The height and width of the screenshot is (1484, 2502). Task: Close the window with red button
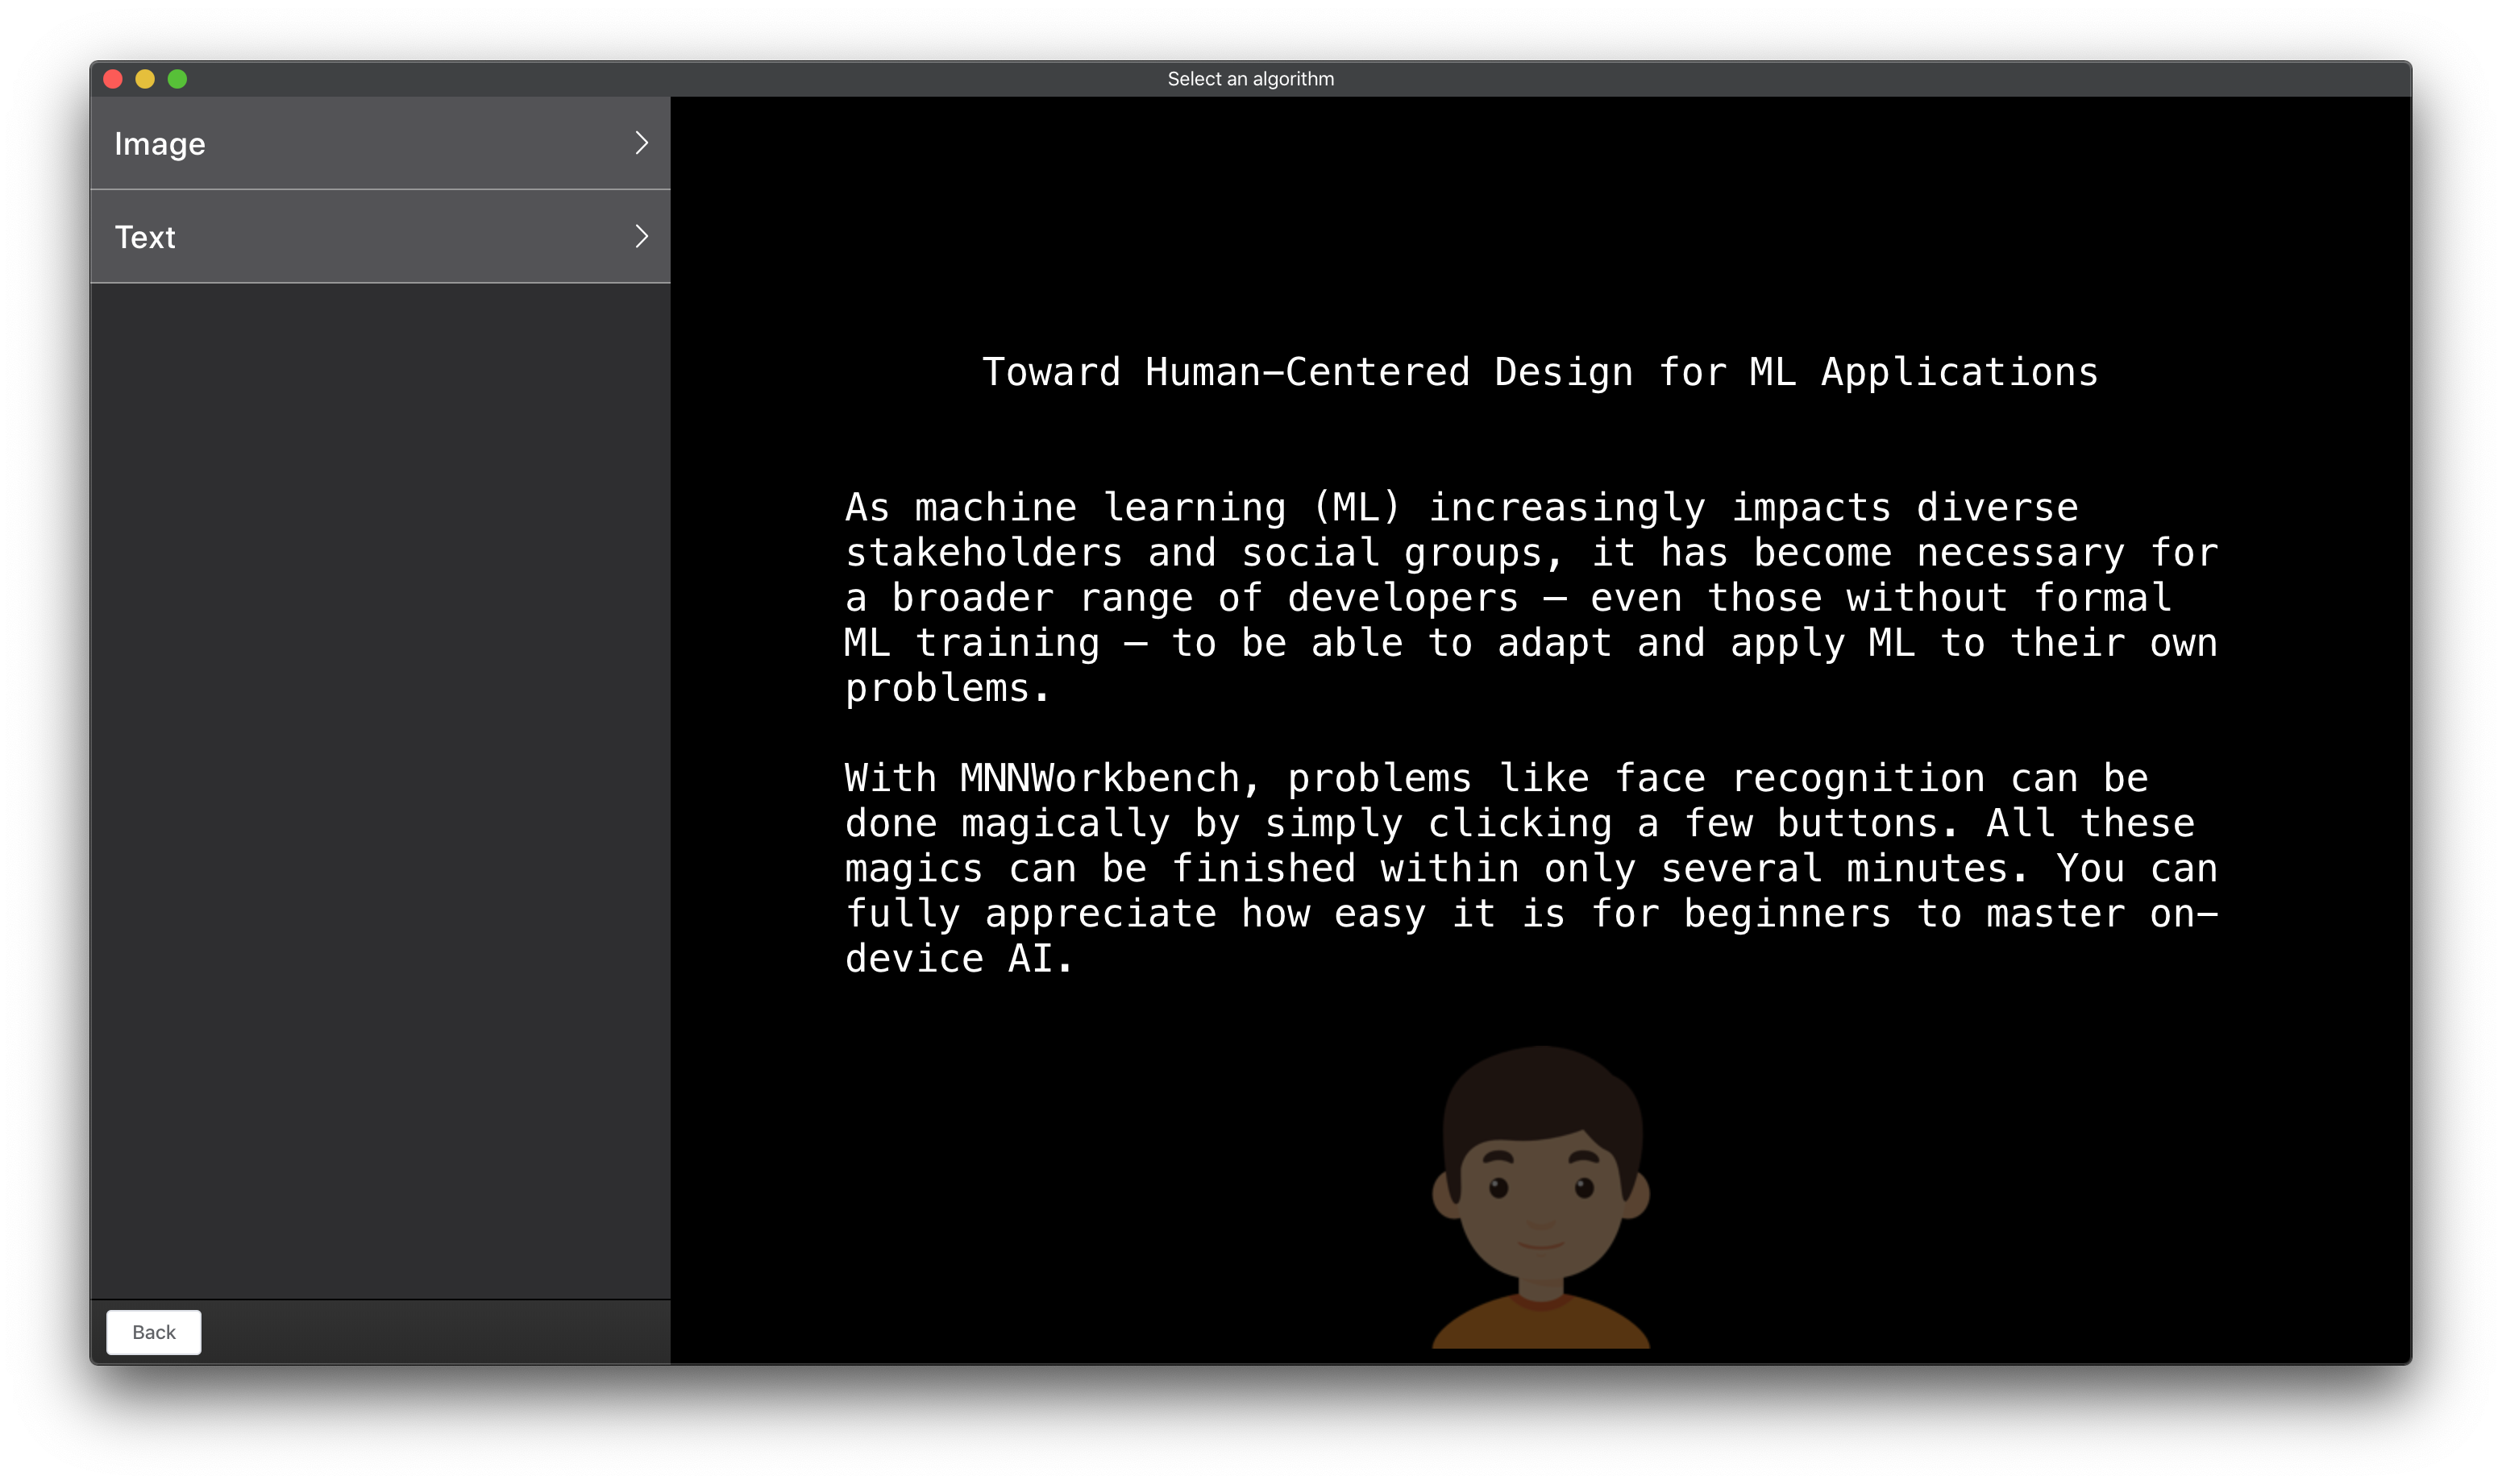tap(113, 79)
